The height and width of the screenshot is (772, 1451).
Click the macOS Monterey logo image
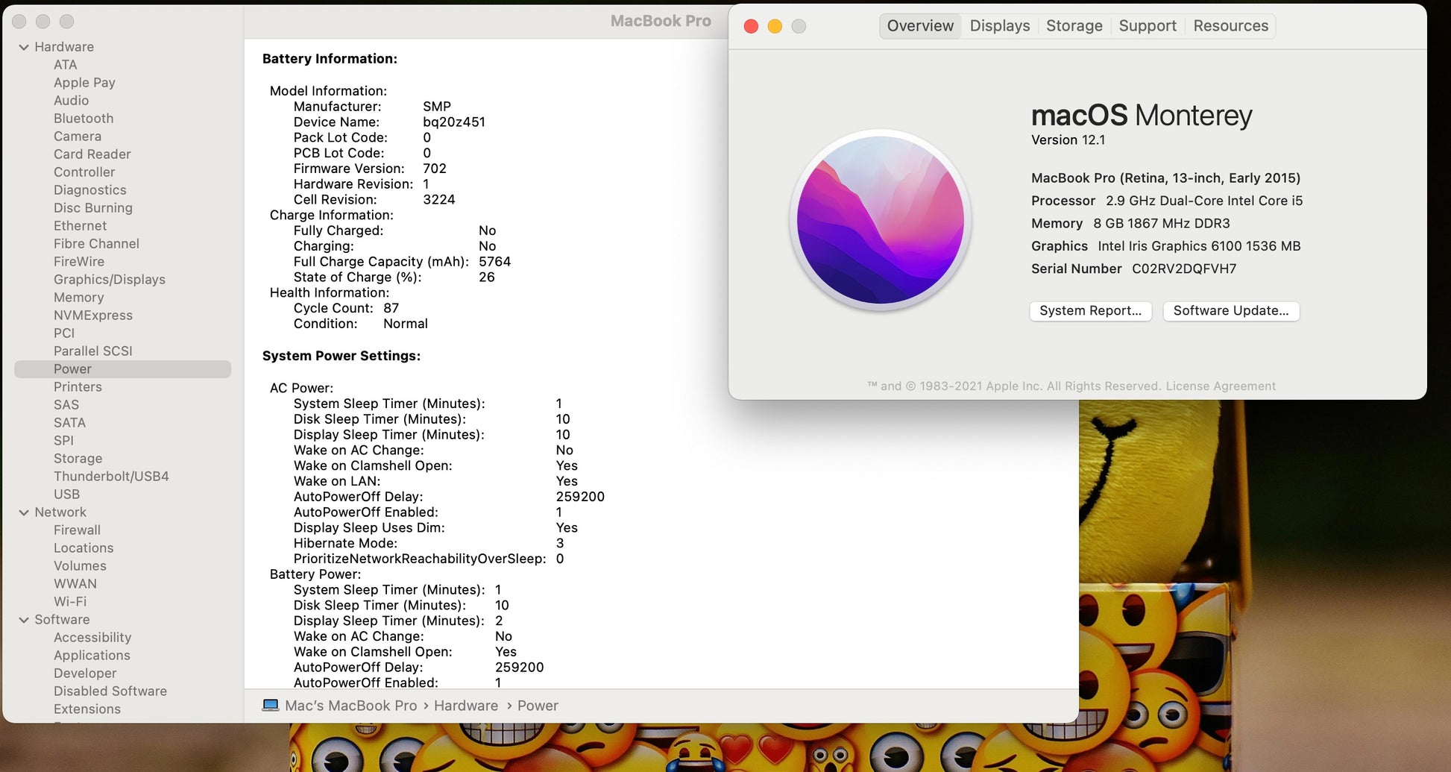pos(881,220)
